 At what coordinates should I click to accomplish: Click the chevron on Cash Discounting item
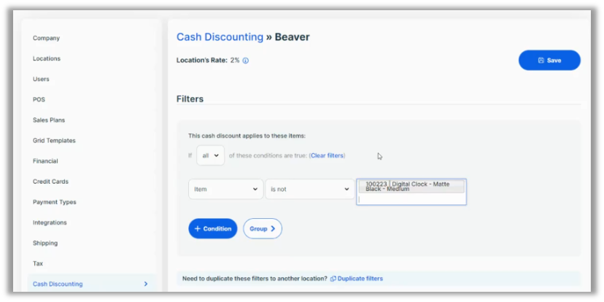pos(145,284)
